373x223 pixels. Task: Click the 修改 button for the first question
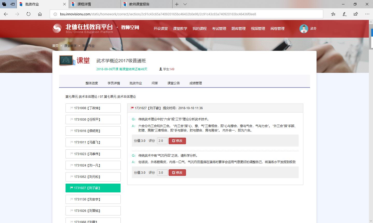(177, 141)
